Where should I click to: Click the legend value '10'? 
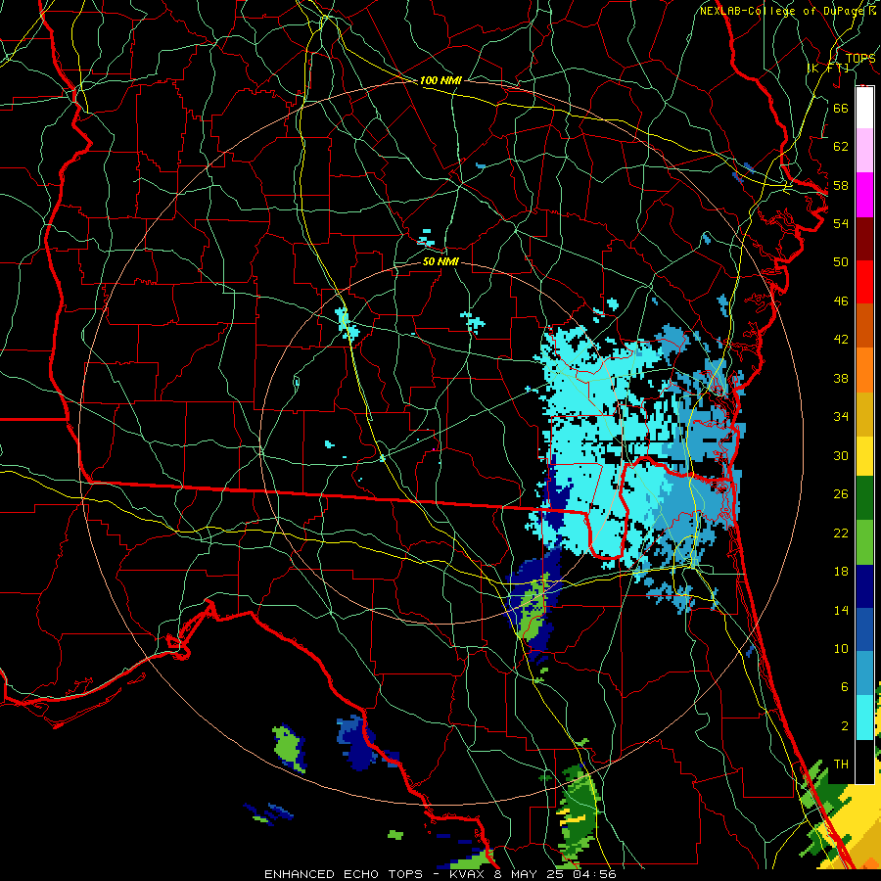coord(841,648)
